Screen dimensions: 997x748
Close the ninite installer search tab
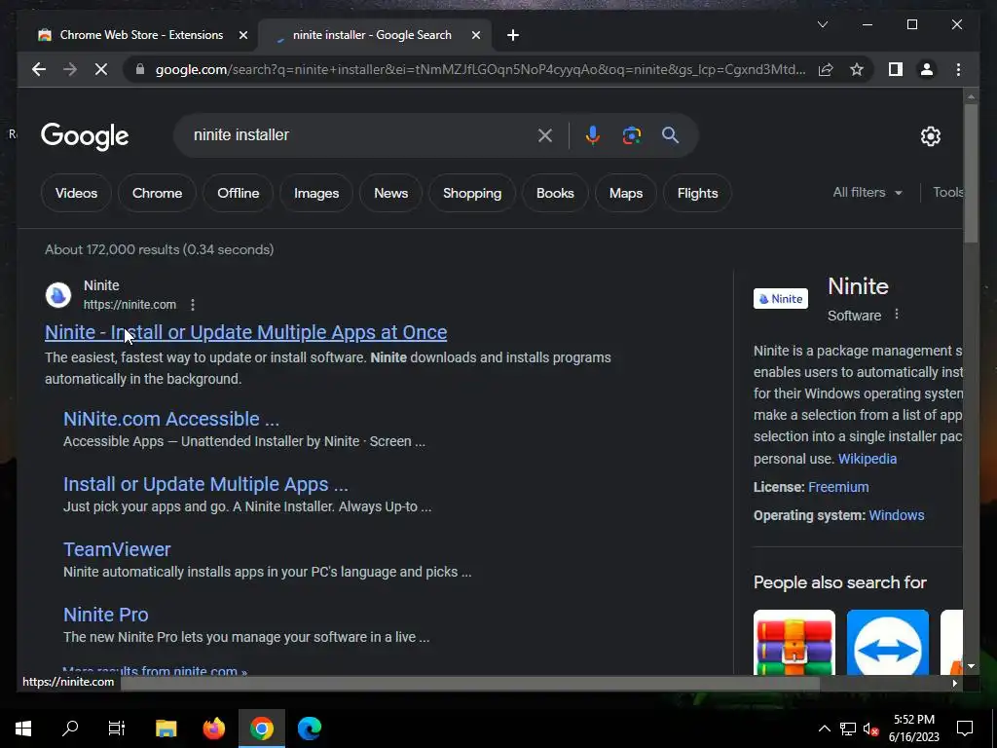(475, 35)
